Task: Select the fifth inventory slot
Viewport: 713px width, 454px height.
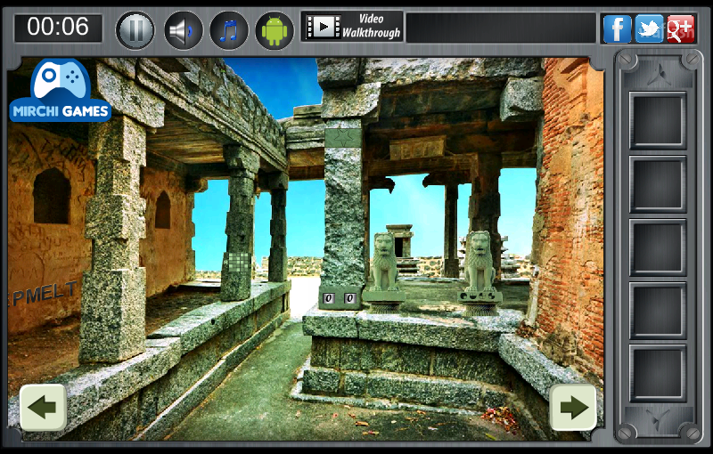Action: click(658, 373)
